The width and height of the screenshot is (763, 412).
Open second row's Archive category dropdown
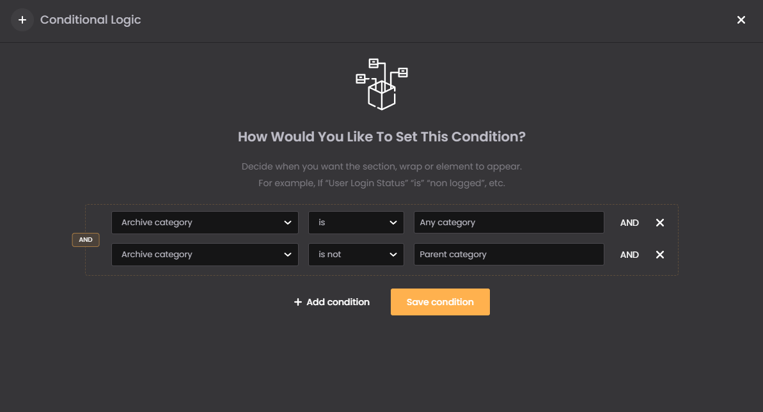tap(205, 255)
